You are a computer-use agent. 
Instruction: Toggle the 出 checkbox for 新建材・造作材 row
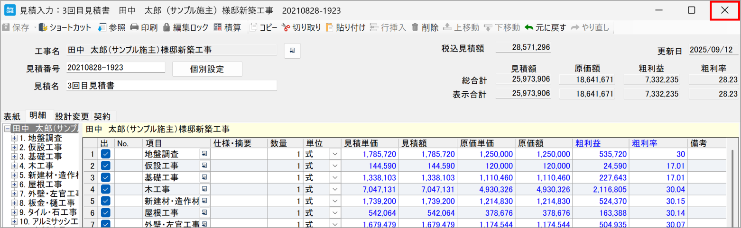click(106, 202)
